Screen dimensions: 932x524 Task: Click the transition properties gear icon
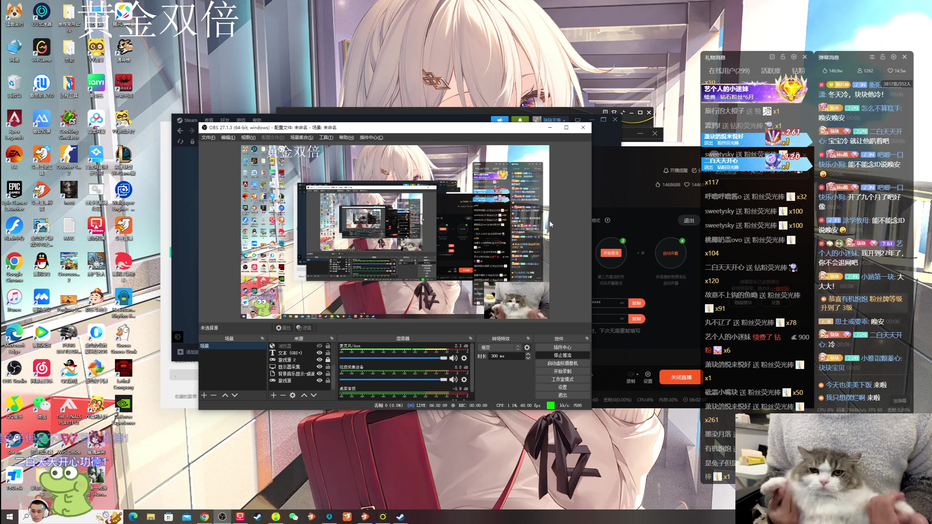tap(527, 348)
